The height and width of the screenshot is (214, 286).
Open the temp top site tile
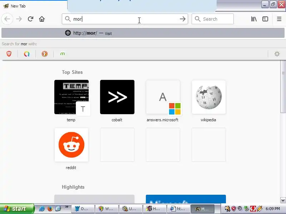71,97
